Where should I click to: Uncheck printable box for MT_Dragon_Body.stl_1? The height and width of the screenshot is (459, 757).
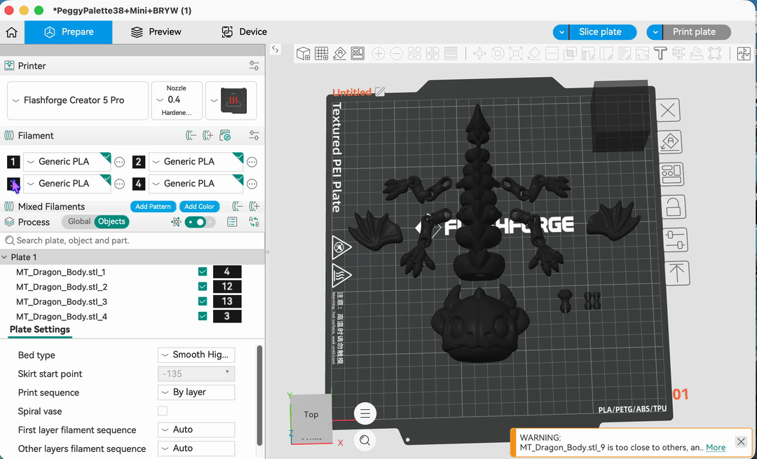click(x=203, y=272)
